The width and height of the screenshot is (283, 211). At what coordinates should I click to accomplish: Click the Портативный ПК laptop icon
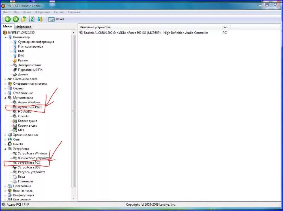click(x=15, y=70)
